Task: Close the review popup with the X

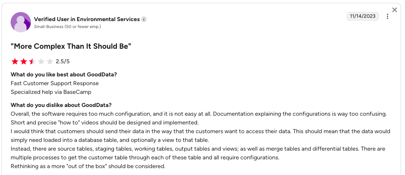Action: 394,10
